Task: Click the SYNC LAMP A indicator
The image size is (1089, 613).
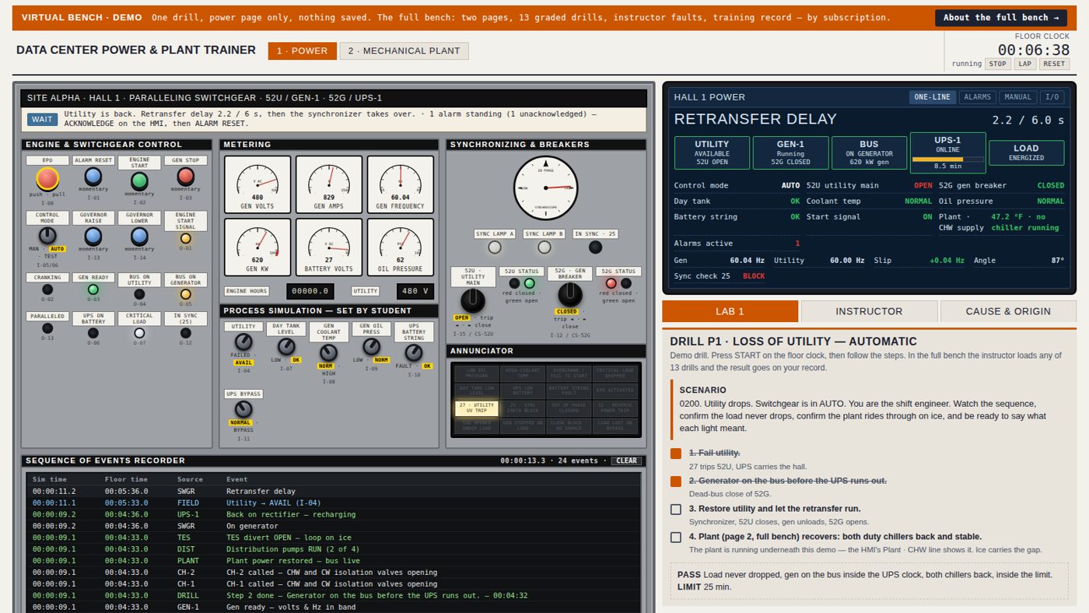Action: [x=495, y=247]
